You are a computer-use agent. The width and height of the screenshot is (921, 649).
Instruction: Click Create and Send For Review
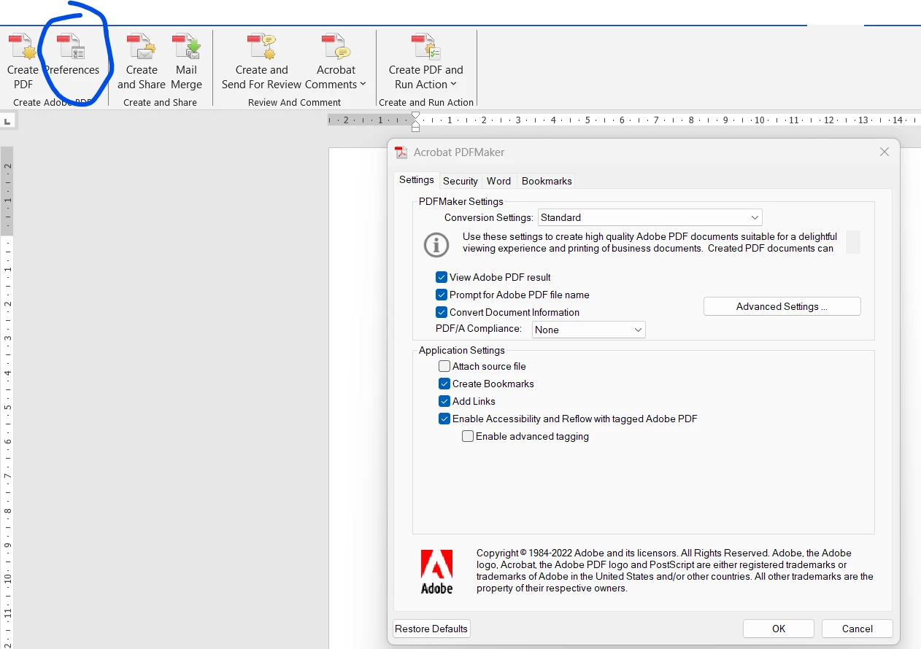[x=261, y=61]
